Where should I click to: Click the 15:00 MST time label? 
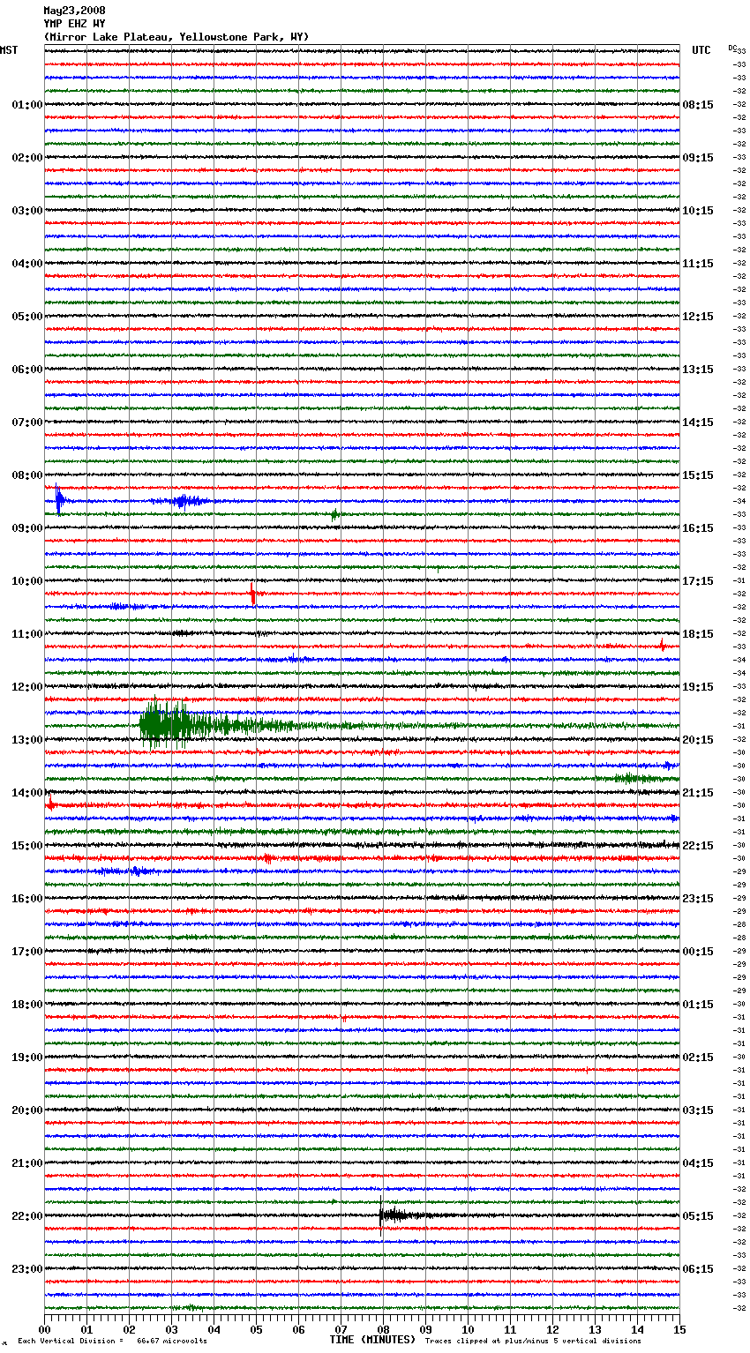26,846
